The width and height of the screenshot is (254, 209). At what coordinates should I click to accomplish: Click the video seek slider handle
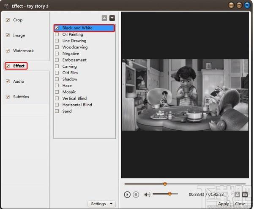tap(165, 184)
